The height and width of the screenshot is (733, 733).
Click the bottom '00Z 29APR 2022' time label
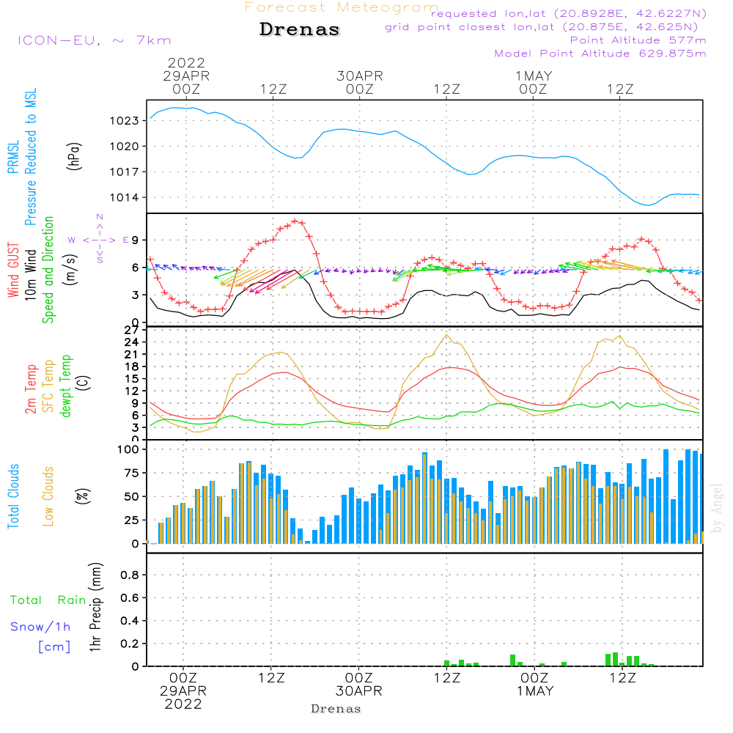(183, 691)
